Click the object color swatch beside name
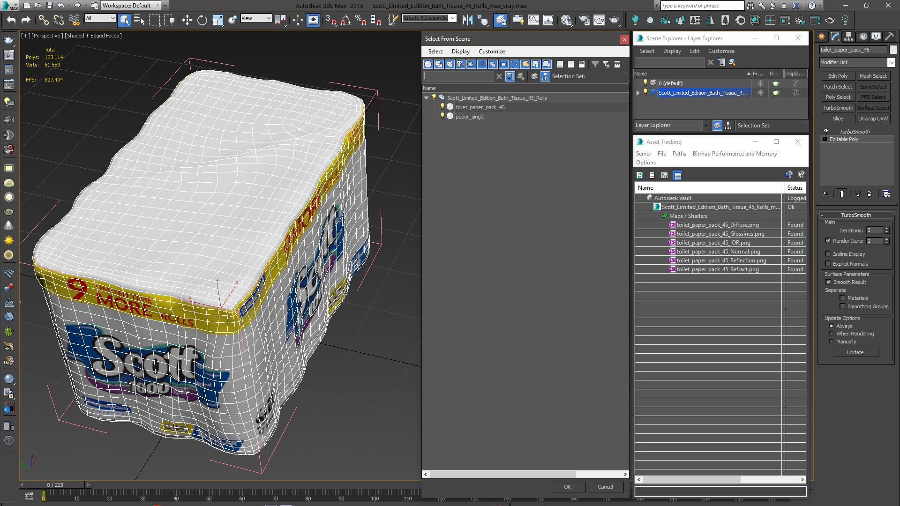 893,50
